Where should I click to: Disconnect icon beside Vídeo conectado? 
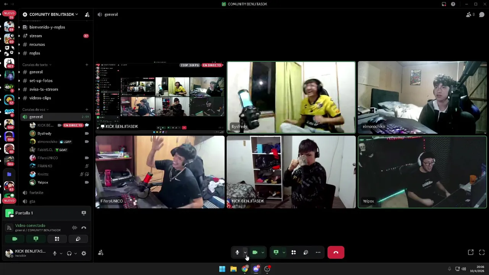tap(84, 228)
